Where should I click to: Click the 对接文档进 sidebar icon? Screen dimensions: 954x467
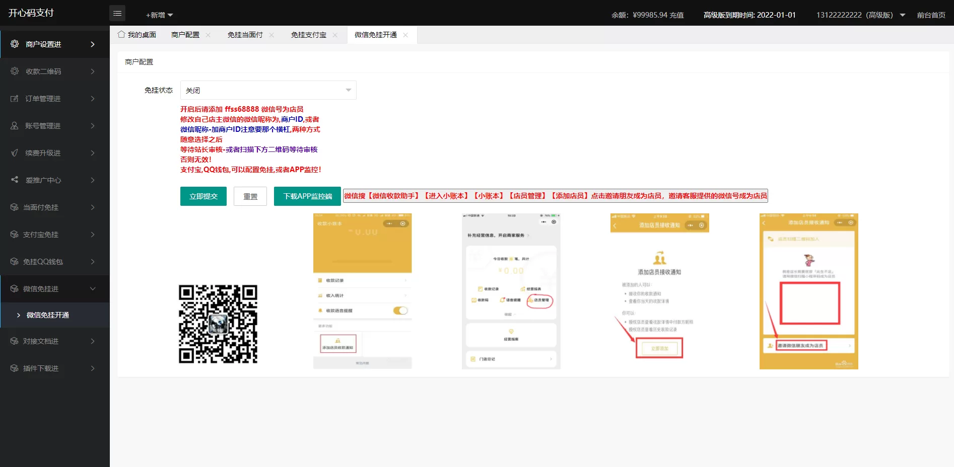(x=15, y=341)
